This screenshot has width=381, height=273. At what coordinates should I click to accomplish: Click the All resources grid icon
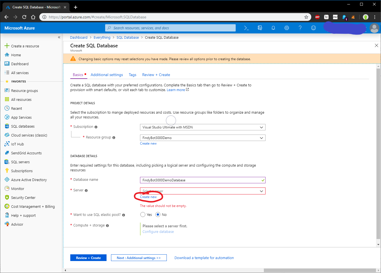click(7, 99)
